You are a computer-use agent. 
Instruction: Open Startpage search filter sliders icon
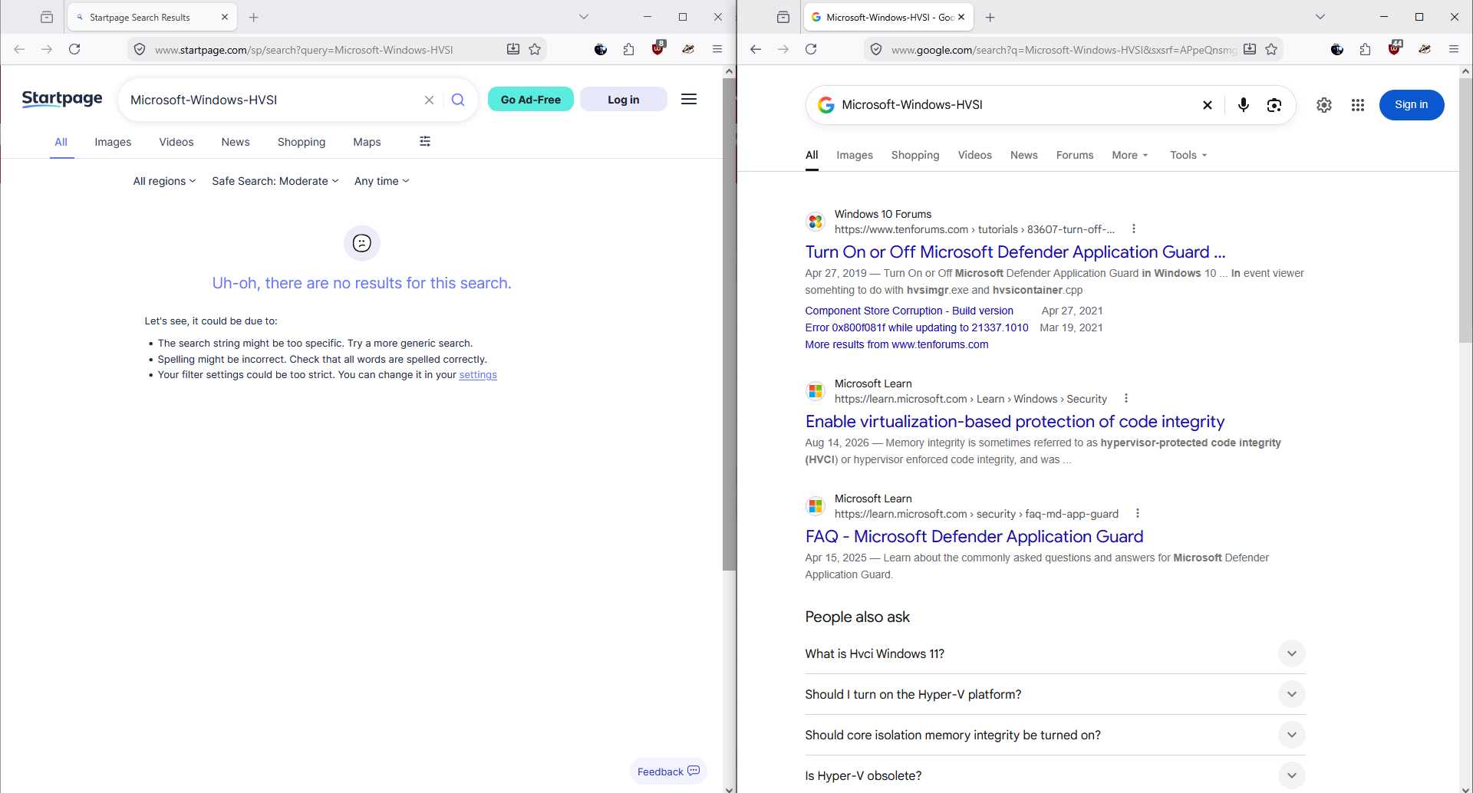425,141
